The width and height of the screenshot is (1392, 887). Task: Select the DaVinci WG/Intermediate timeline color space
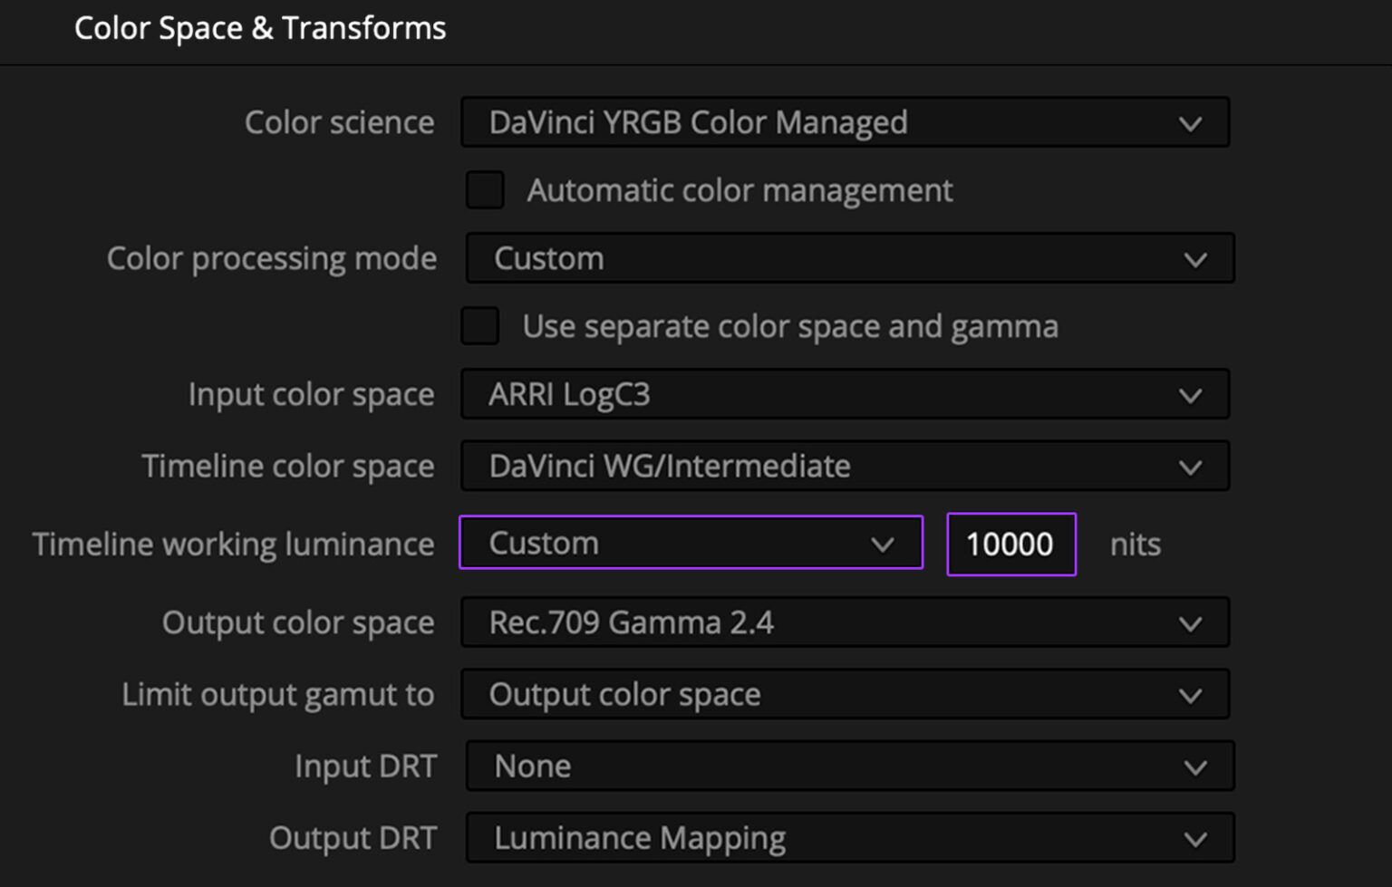click(x=816, y=466)
